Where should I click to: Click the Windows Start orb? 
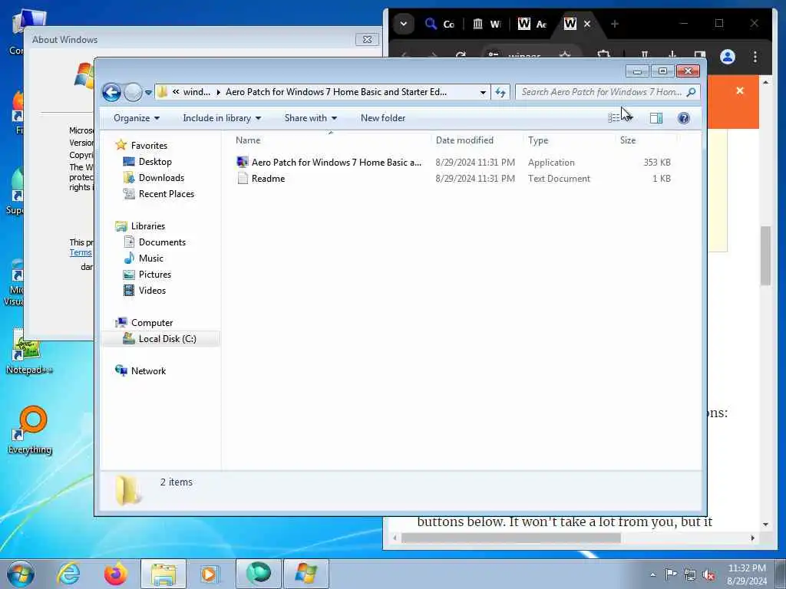point(21,574)
